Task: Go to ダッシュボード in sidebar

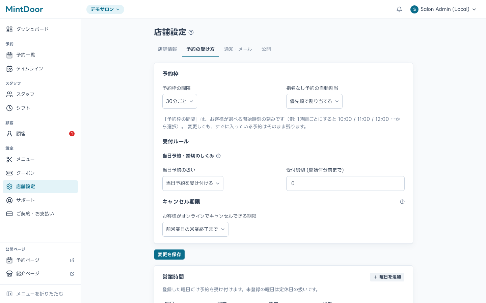Action: 40,29
